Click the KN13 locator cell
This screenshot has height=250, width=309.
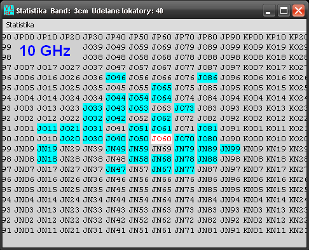(x=276, y=210)
